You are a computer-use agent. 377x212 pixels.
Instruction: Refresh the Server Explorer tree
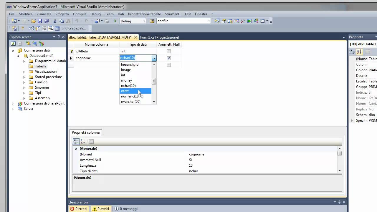coord(13,44)
